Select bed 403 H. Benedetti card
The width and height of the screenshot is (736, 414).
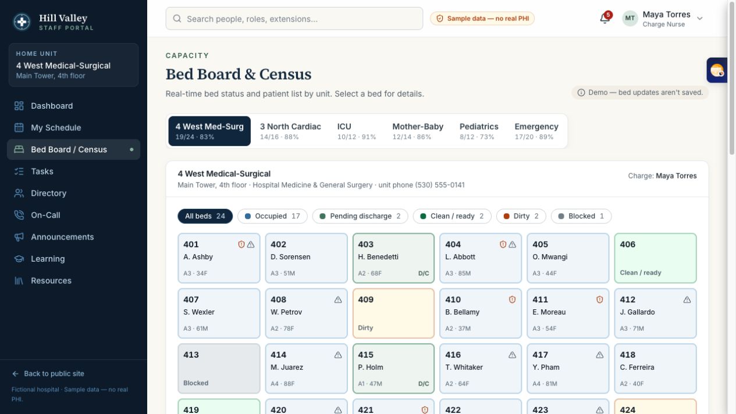coord(393,258)
